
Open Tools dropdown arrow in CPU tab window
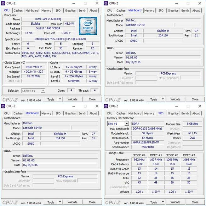coord(60,99)
